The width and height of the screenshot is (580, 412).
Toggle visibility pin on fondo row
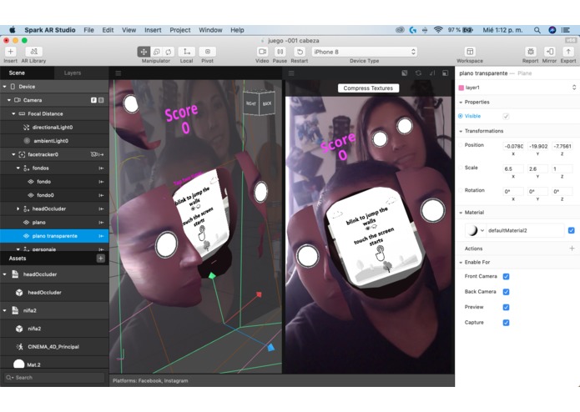point(101,182)
